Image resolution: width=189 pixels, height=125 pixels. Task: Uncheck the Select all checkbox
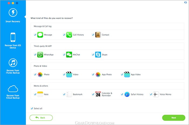[x=32, y=108]
